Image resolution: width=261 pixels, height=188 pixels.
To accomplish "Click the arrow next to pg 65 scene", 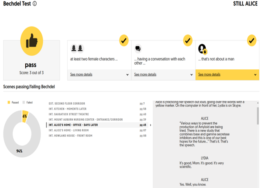I will coord(150,125).
